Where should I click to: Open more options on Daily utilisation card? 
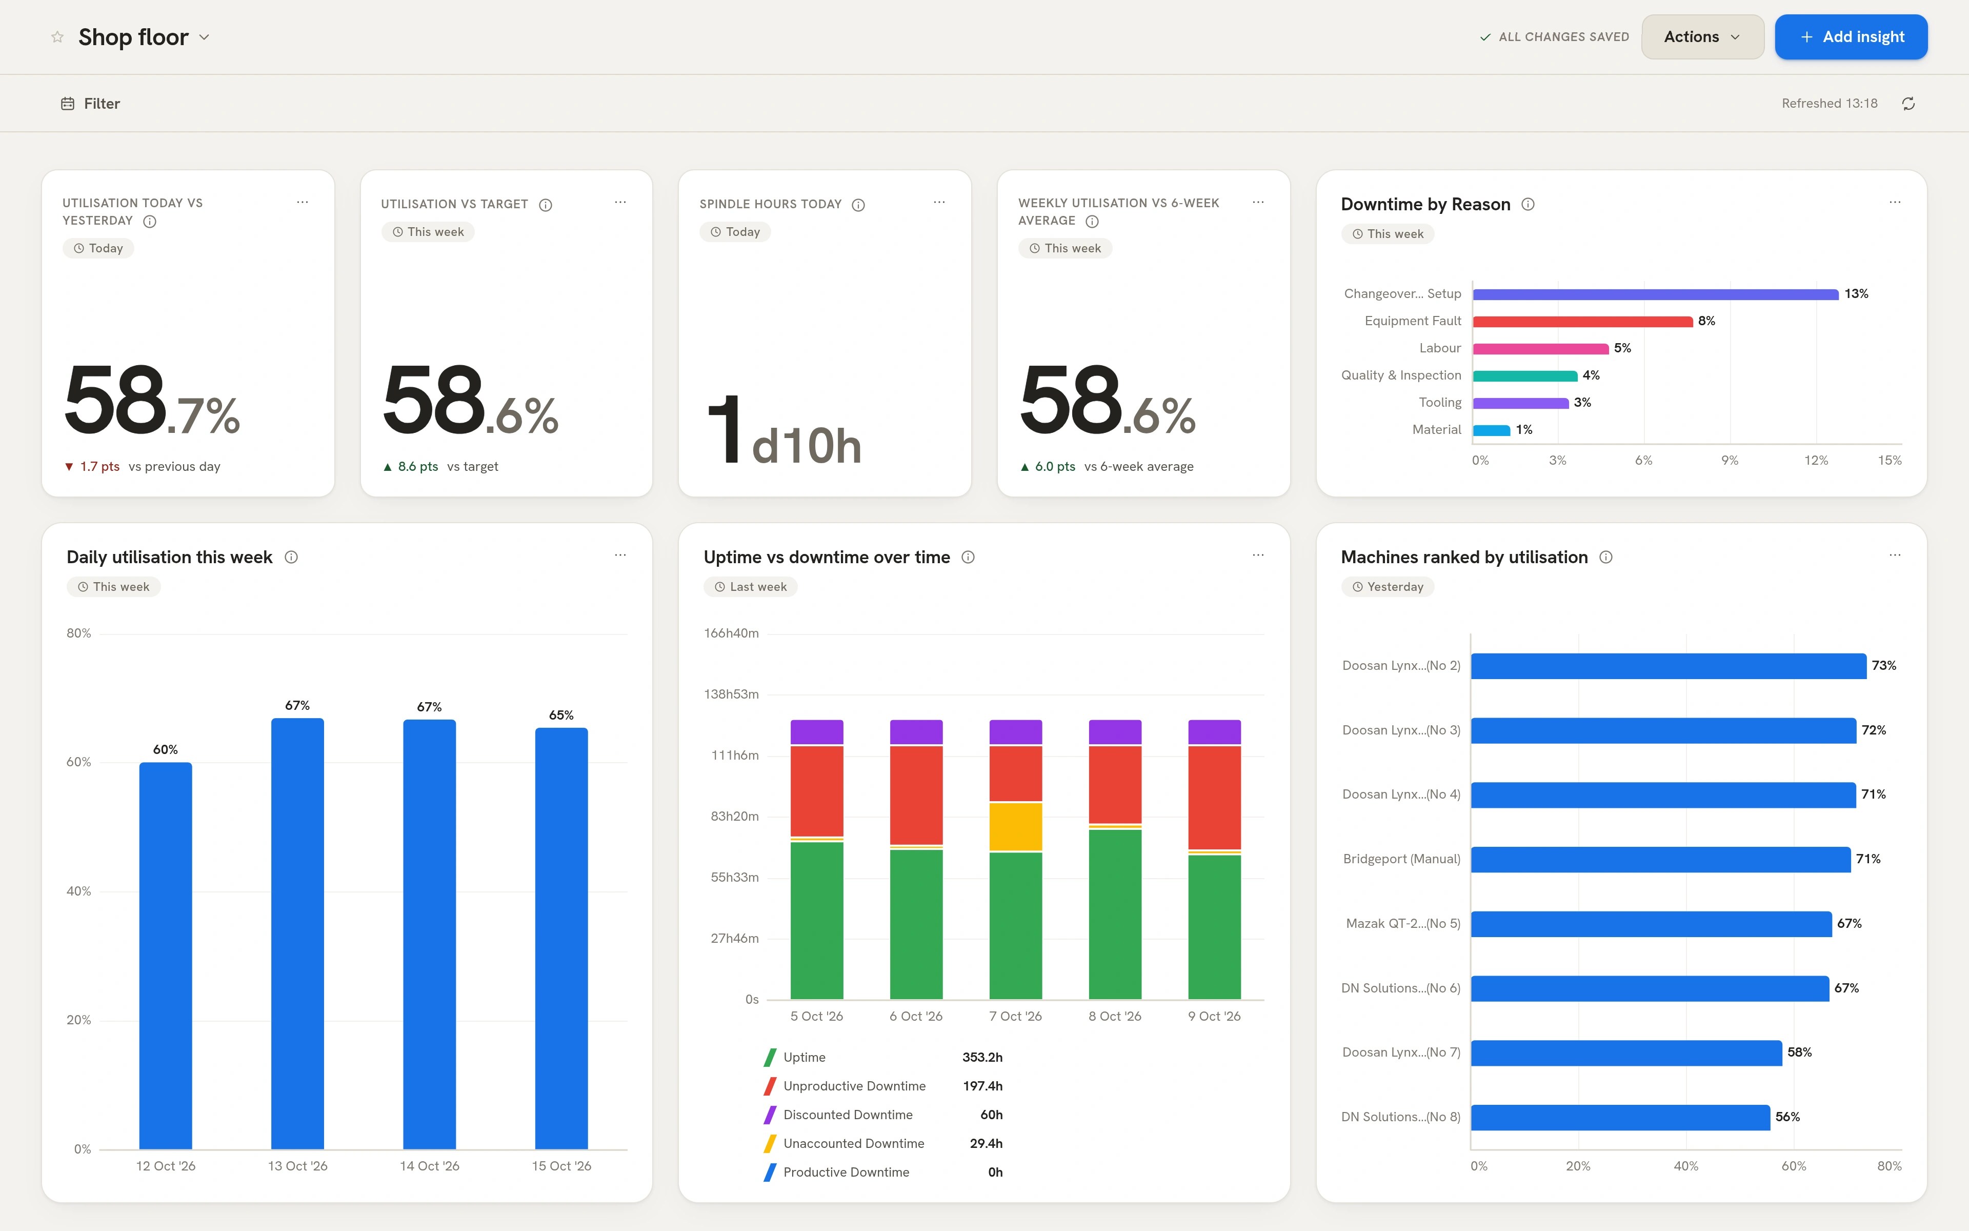(x=621, y=555)
